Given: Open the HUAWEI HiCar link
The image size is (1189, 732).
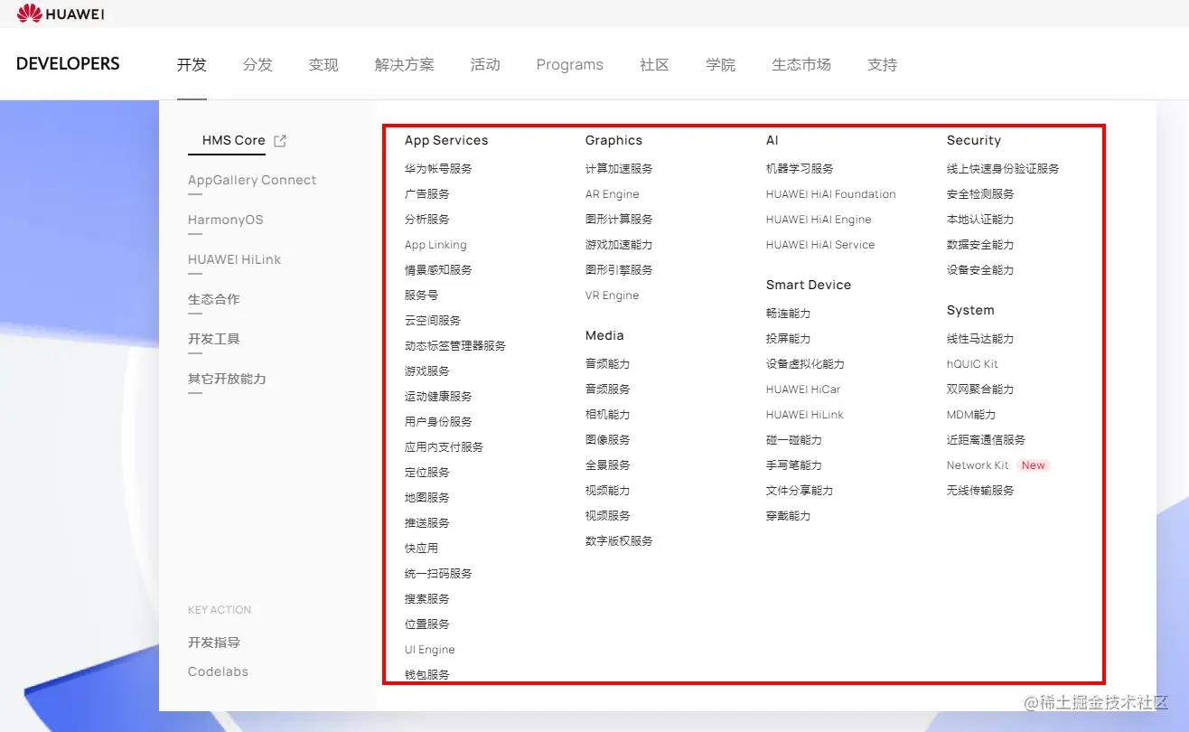Looking at the screenshot, I should tap(803, 389).
